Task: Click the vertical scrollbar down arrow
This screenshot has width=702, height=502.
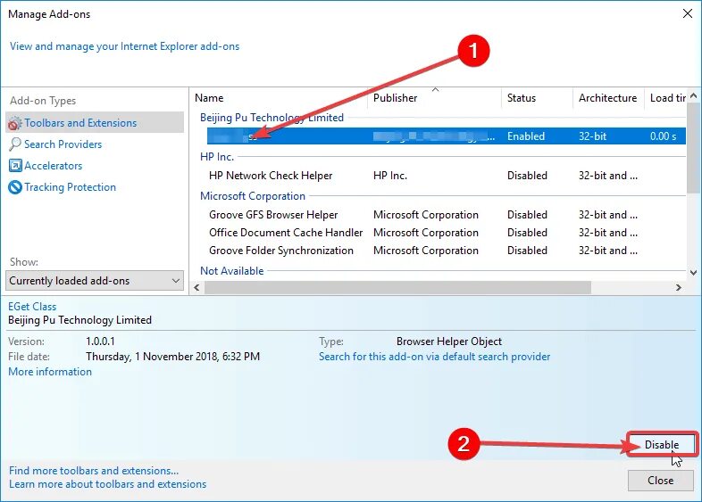Action: [x=693, y=272]
